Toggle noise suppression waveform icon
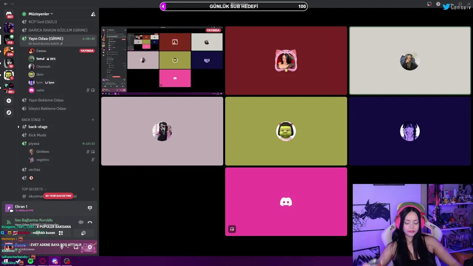Viewport: 473px width, 266px height. click(81, 222)
